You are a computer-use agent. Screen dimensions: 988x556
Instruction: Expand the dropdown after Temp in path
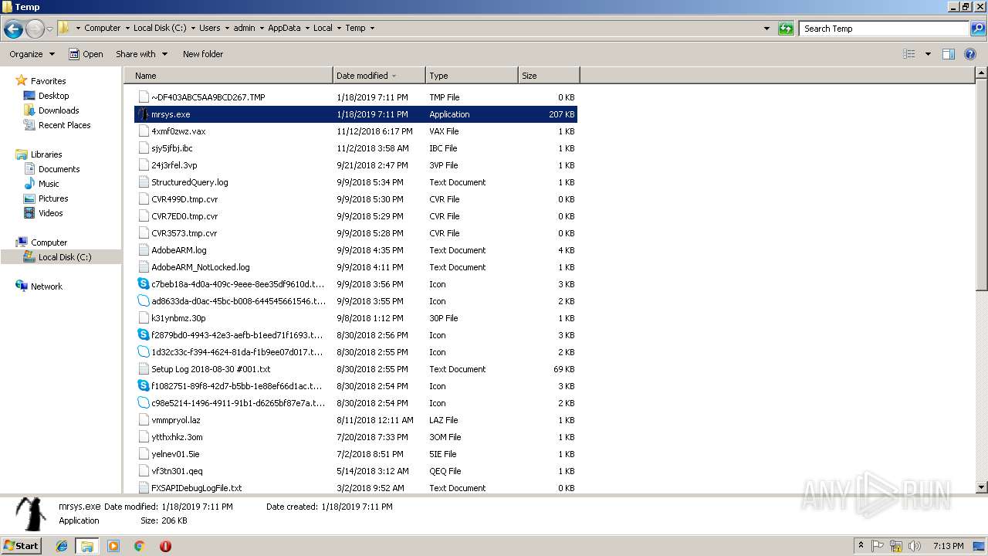click(372, 28)
